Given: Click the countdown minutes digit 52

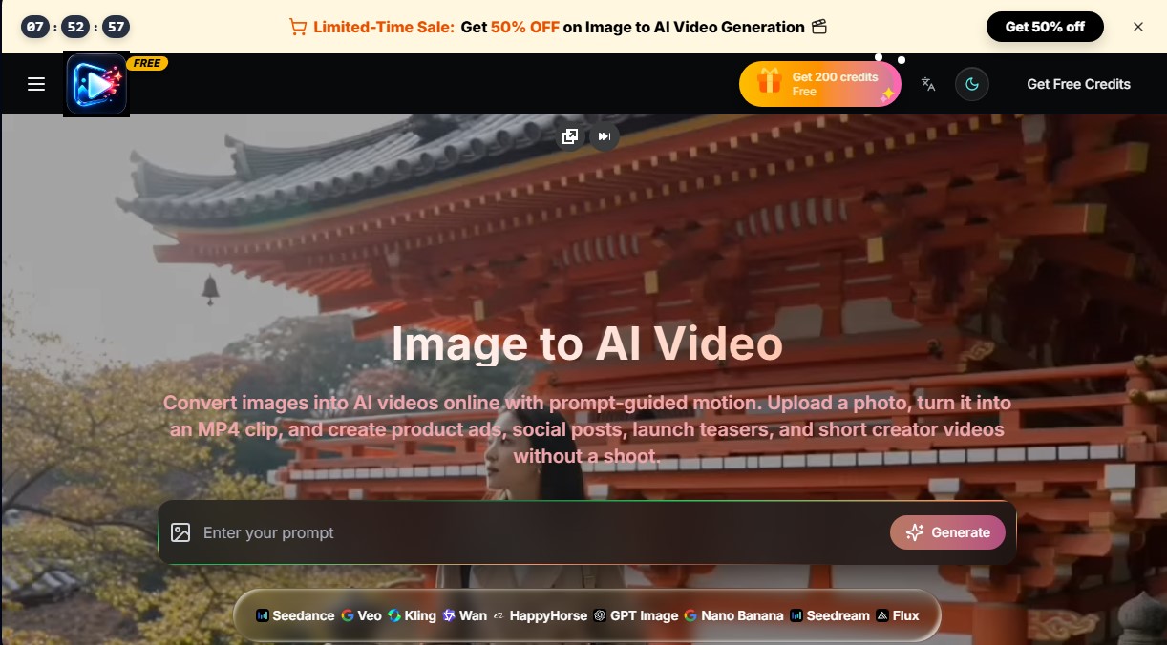Looking at the screenshot, I should (75, 27).
